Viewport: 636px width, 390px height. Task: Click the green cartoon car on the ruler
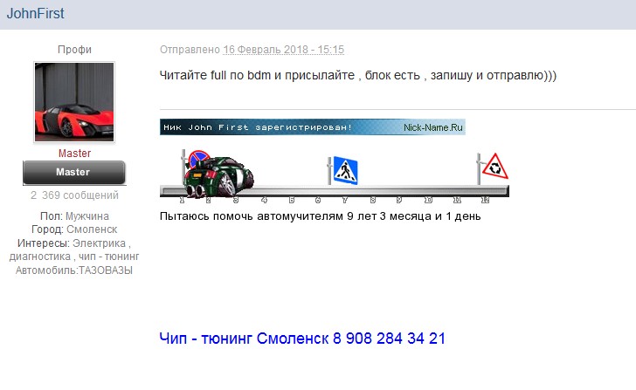(x=219, y=177)
